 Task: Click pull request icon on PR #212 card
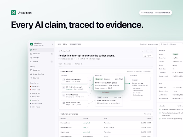coord(64,87)
